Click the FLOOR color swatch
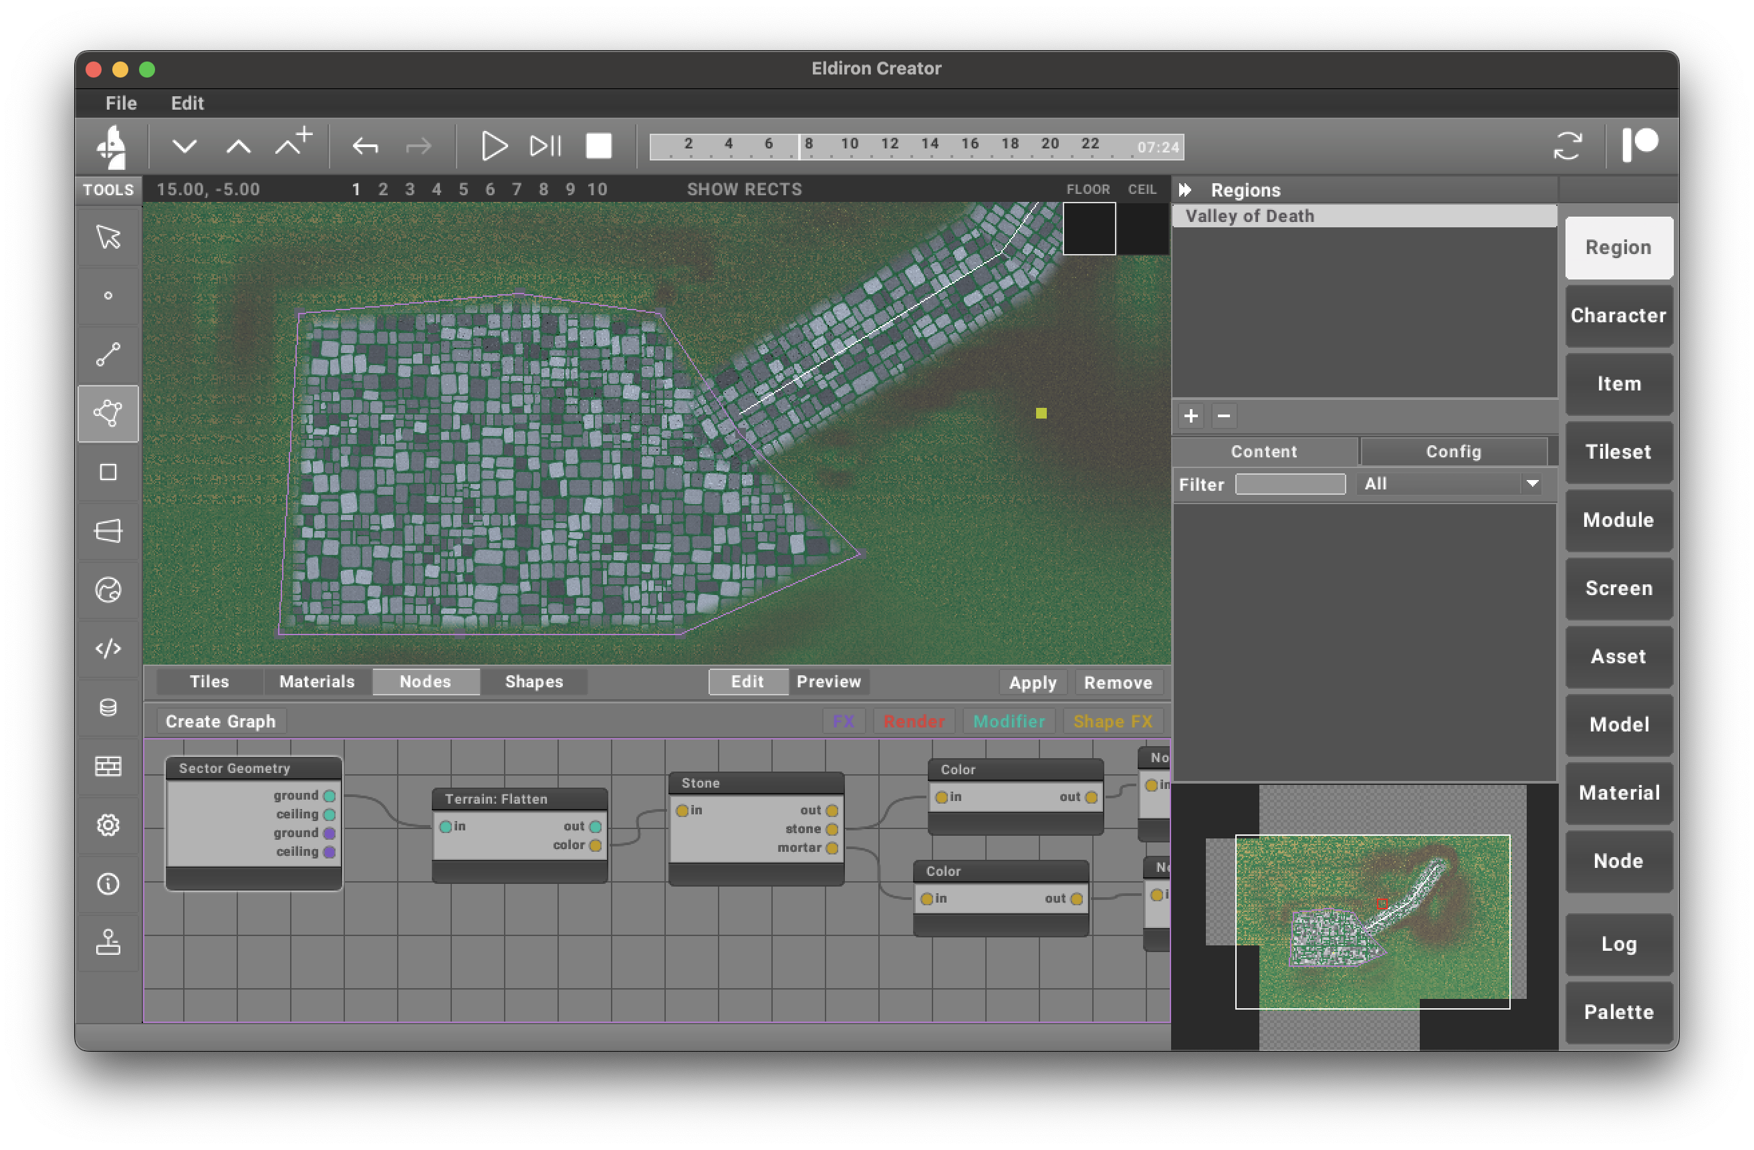The width and height of the screenshot is (1754, 1150). tap(1090, 229)
